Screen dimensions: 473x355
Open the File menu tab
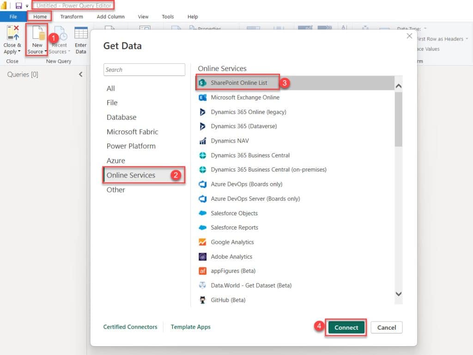(x=13, y=17)
